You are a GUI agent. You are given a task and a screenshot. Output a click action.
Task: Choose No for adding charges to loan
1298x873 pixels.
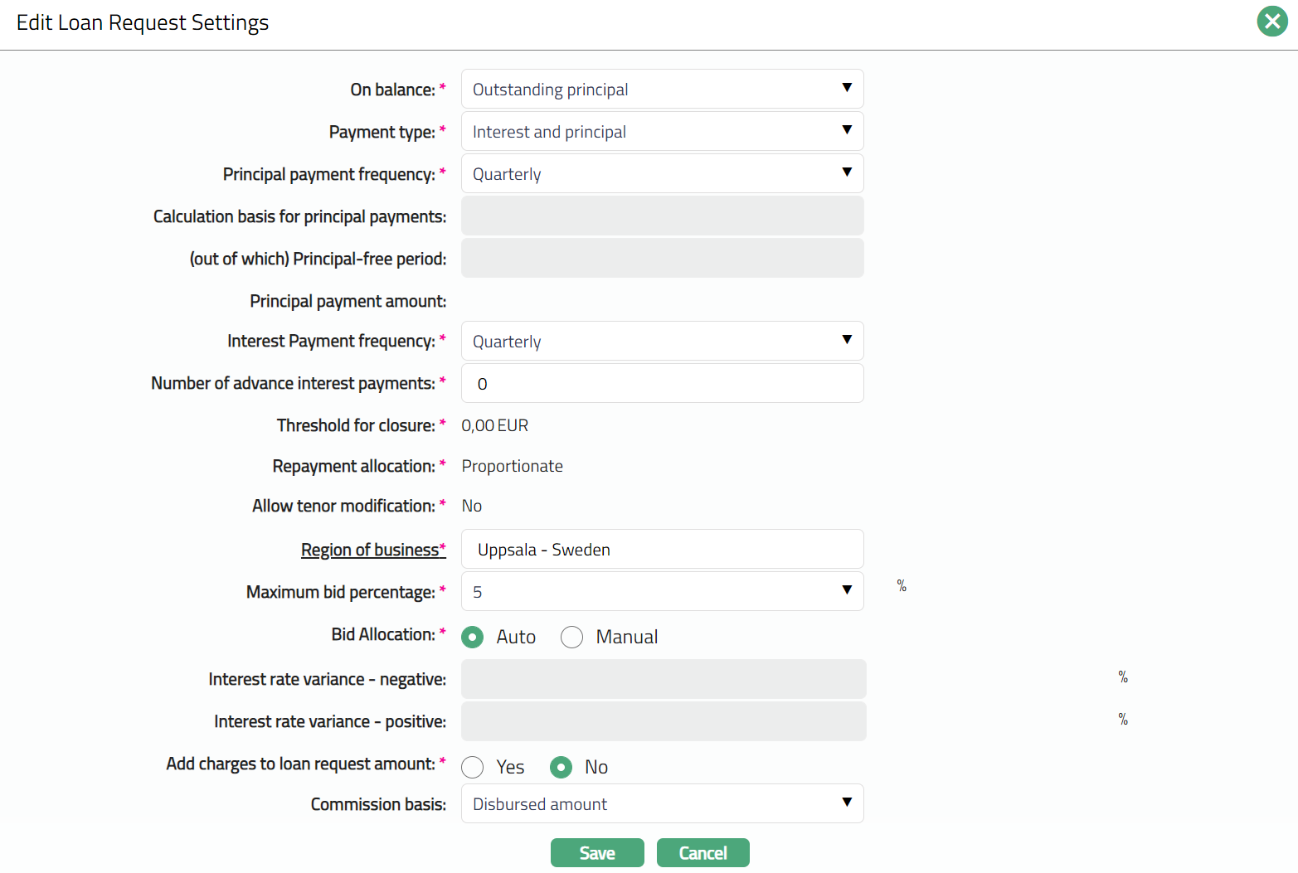(x=561, y=767)
